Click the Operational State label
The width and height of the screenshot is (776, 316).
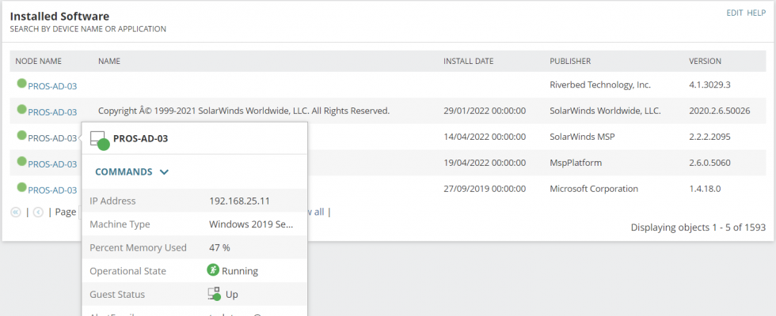[127, 271]
